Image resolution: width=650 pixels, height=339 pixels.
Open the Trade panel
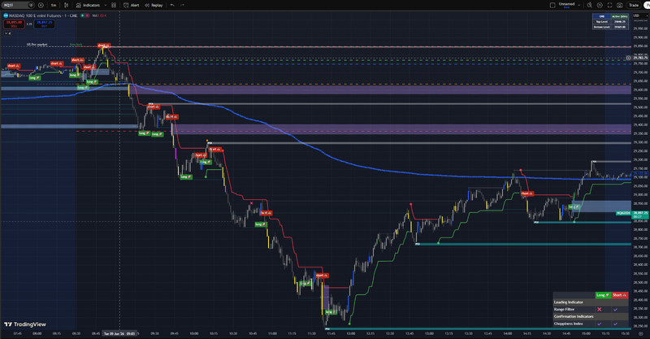tap(634, 5)
